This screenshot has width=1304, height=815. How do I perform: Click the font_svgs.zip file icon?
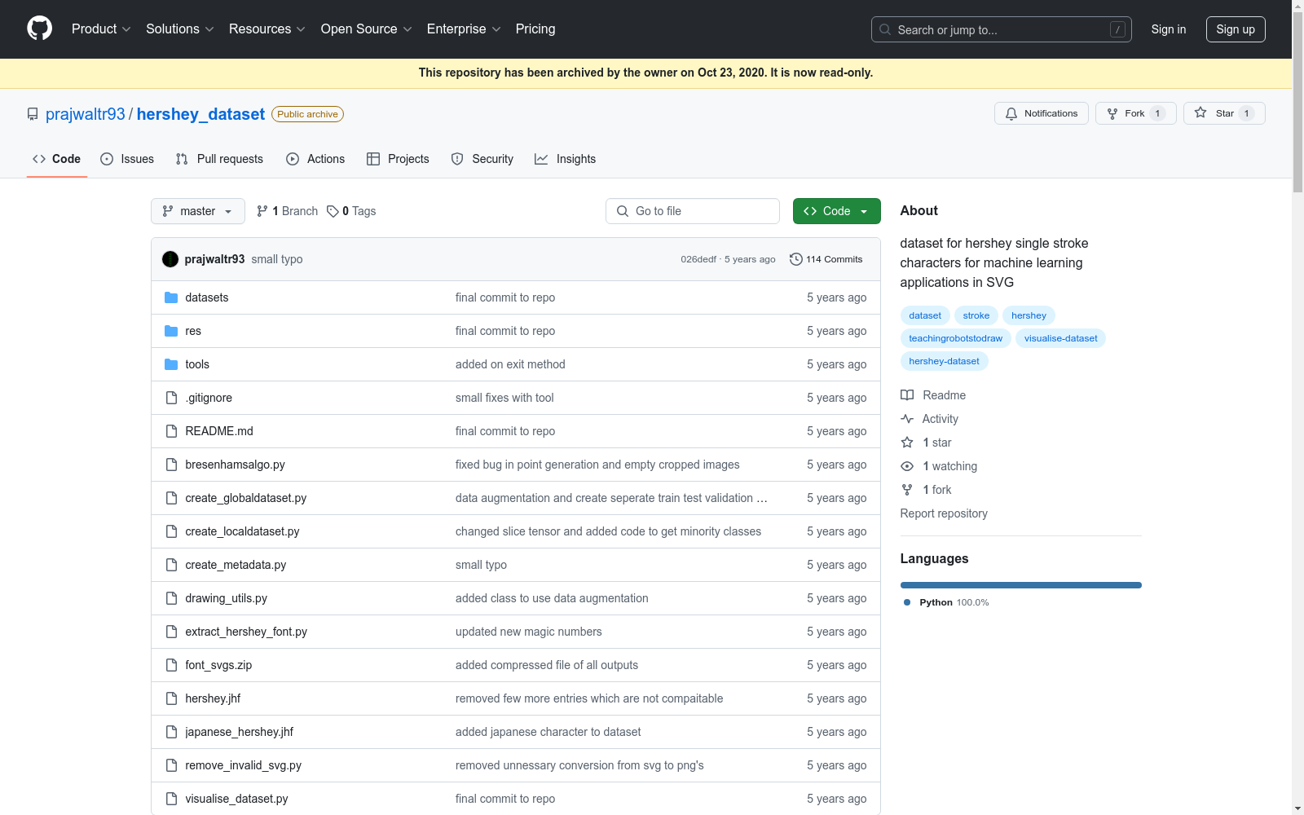pos(171,665)
